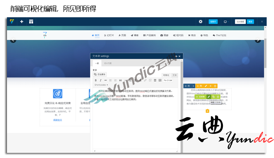Open 特色 features menu item
274x158 pixels.
click(204, 35)
